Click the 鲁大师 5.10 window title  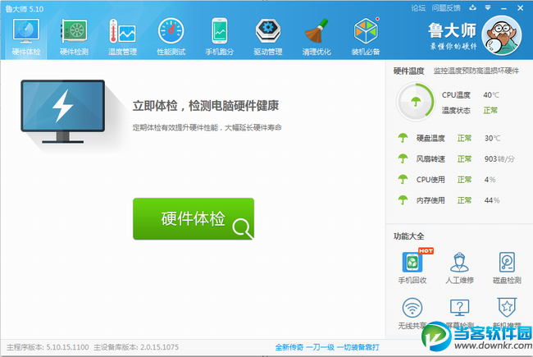(25, 9)
